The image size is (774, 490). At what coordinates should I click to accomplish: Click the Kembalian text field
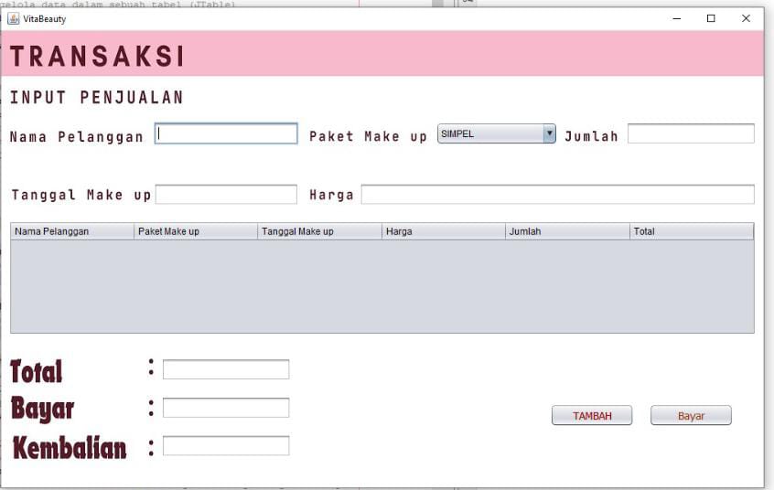pyautogui.click(x=226, y=446)
